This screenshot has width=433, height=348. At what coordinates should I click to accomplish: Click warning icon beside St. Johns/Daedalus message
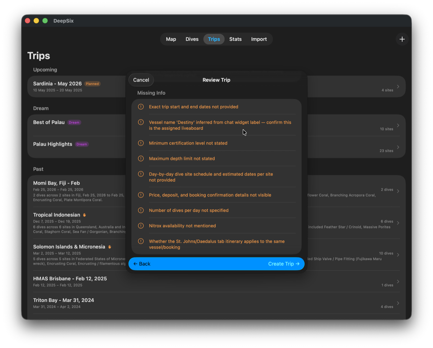point(141,241)
